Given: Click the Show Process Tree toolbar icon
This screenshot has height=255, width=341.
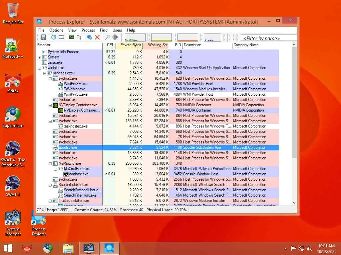Looking at the screenshot, I should [x=79, y=37].
